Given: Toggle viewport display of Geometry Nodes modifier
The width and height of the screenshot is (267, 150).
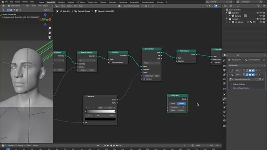Looking at the screenshot, I should point(250,75).
